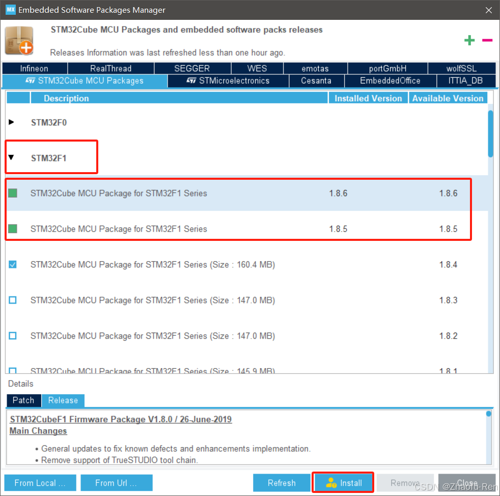Click the pink minus collapse-all icon

click(x=487, y=40)
